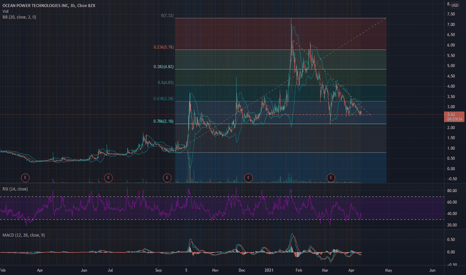
Task: Click the 6.00 price axis value
Action: click(x=451, y=45)
